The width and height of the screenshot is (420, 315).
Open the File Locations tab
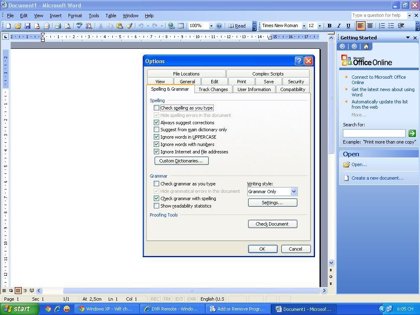click(x=186, y=74)
